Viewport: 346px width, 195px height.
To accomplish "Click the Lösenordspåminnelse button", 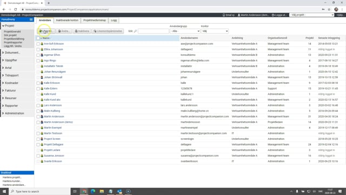I will 108,31.
